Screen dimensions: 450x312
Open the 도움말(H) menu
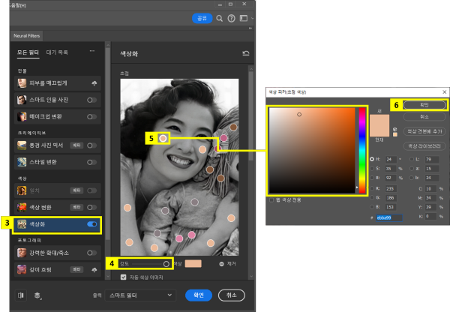click(x=18, y=5)
